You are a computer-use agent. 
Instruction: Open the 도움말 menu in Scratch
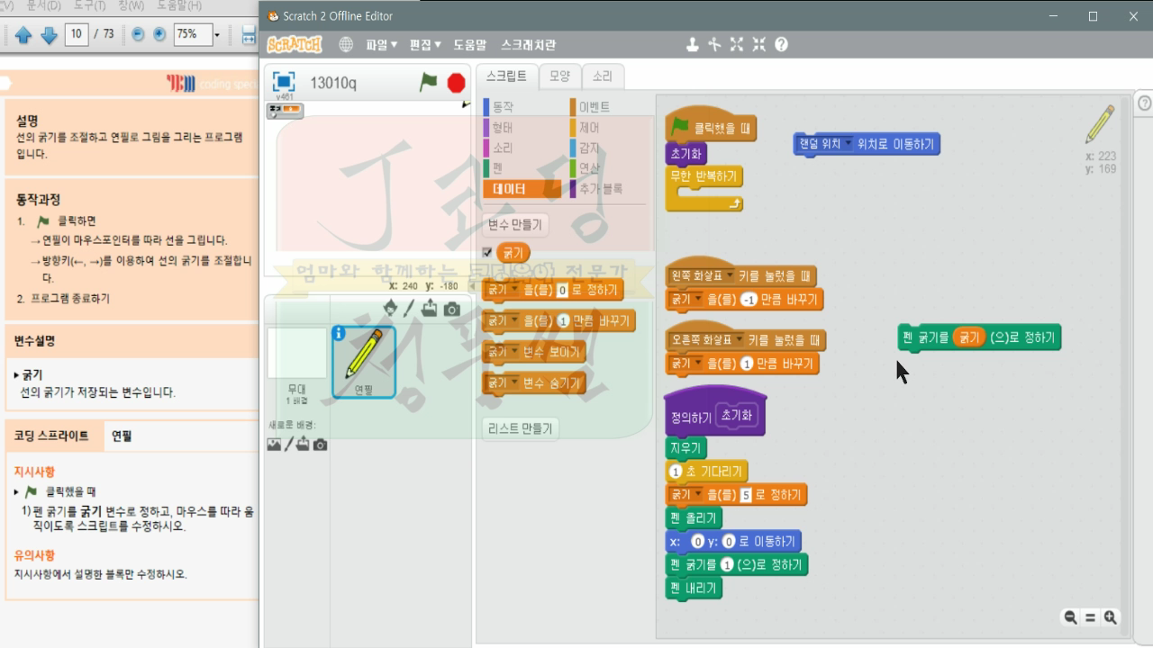tap(469, 44)
